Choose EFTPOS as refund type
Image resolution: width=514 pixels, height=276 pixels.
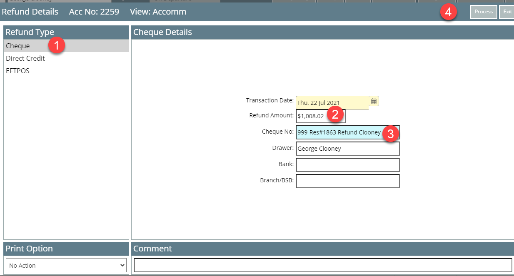[17, 71]
